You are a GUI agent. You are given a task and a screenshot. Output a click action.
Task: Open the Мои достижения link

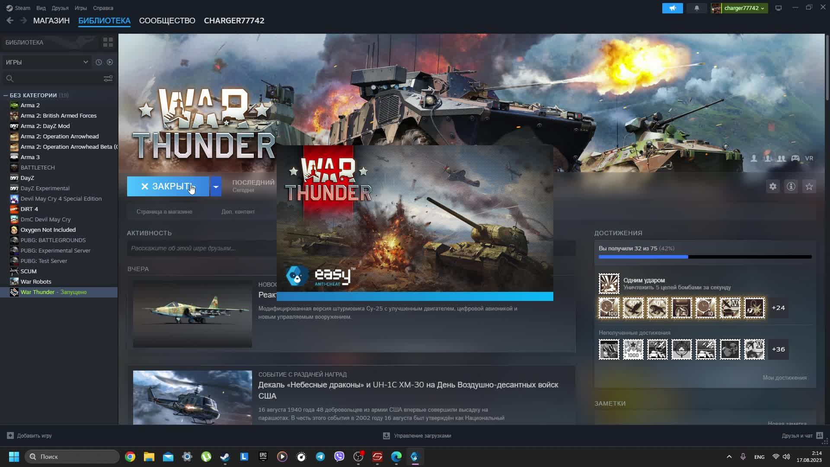coord(784,377)
